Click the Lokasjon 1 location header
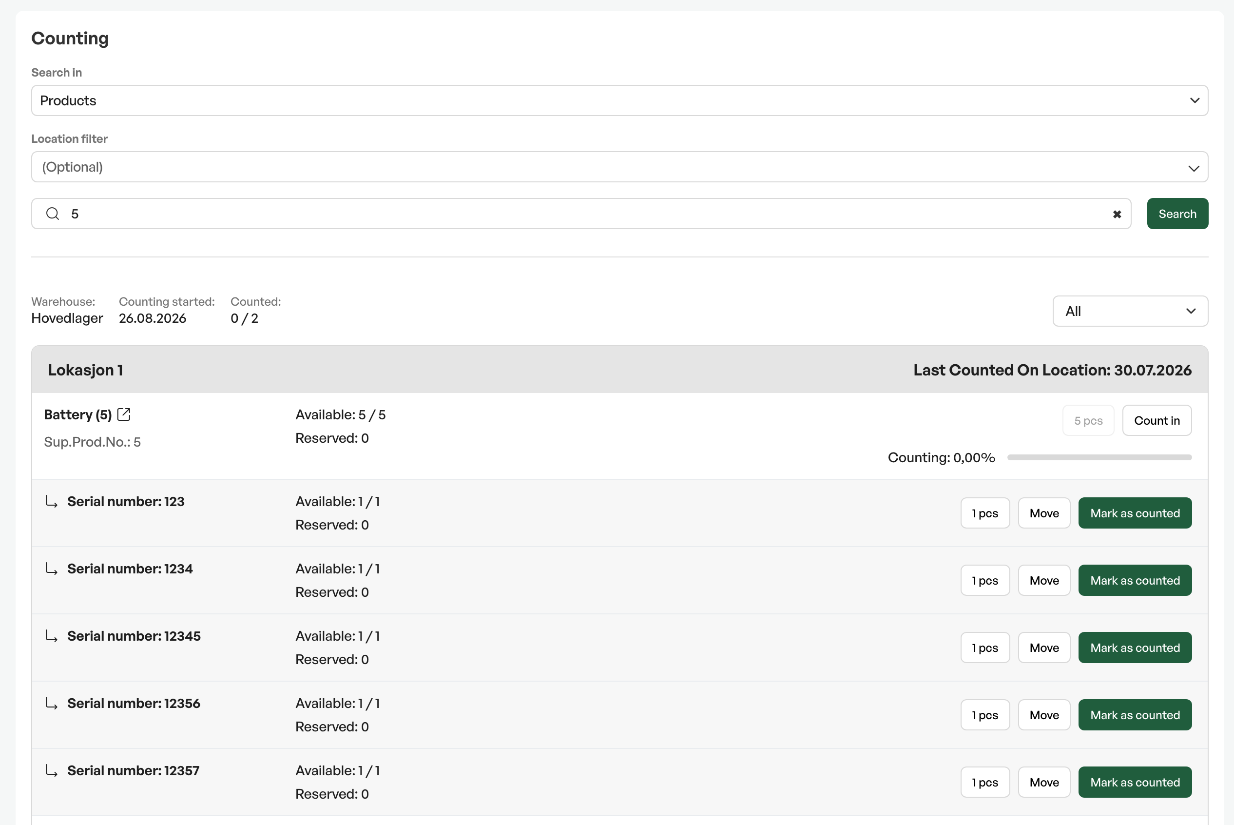The height and width of the screenshot is (825, 1234). [x=85, y=370]
